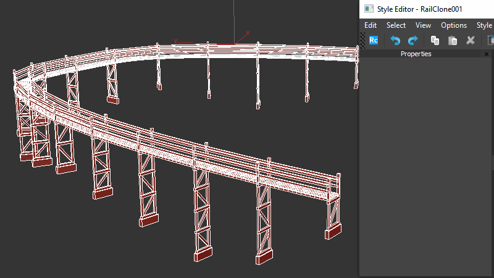This screenshot has height=278, width=494.
Task: Open the Options menu
Action: pyautogui.click(x=454, y=25)
